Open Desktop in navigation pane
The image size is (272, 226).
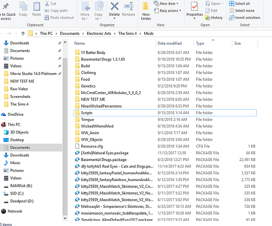pyautogui.click(x=17, y=140)
